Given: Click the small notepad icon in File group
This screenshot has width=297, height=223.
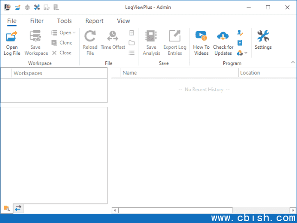Looking at the screenshot, I should tap(131, 33).
